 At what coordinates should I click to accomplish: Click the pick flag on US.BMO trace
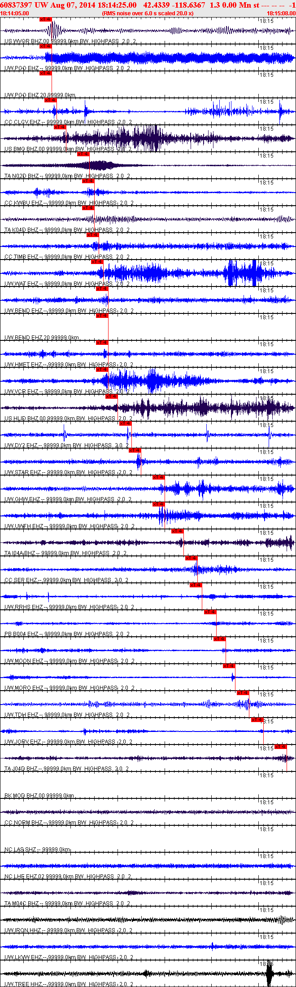(x=60, y=127)
